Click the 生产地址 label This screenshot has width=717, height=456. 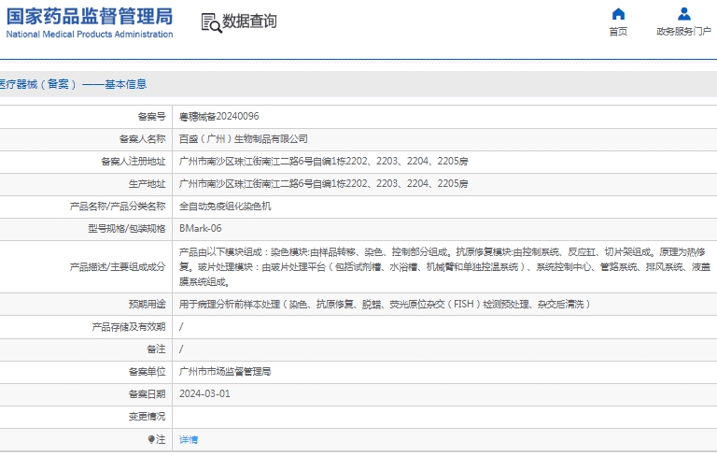[148, 184]
